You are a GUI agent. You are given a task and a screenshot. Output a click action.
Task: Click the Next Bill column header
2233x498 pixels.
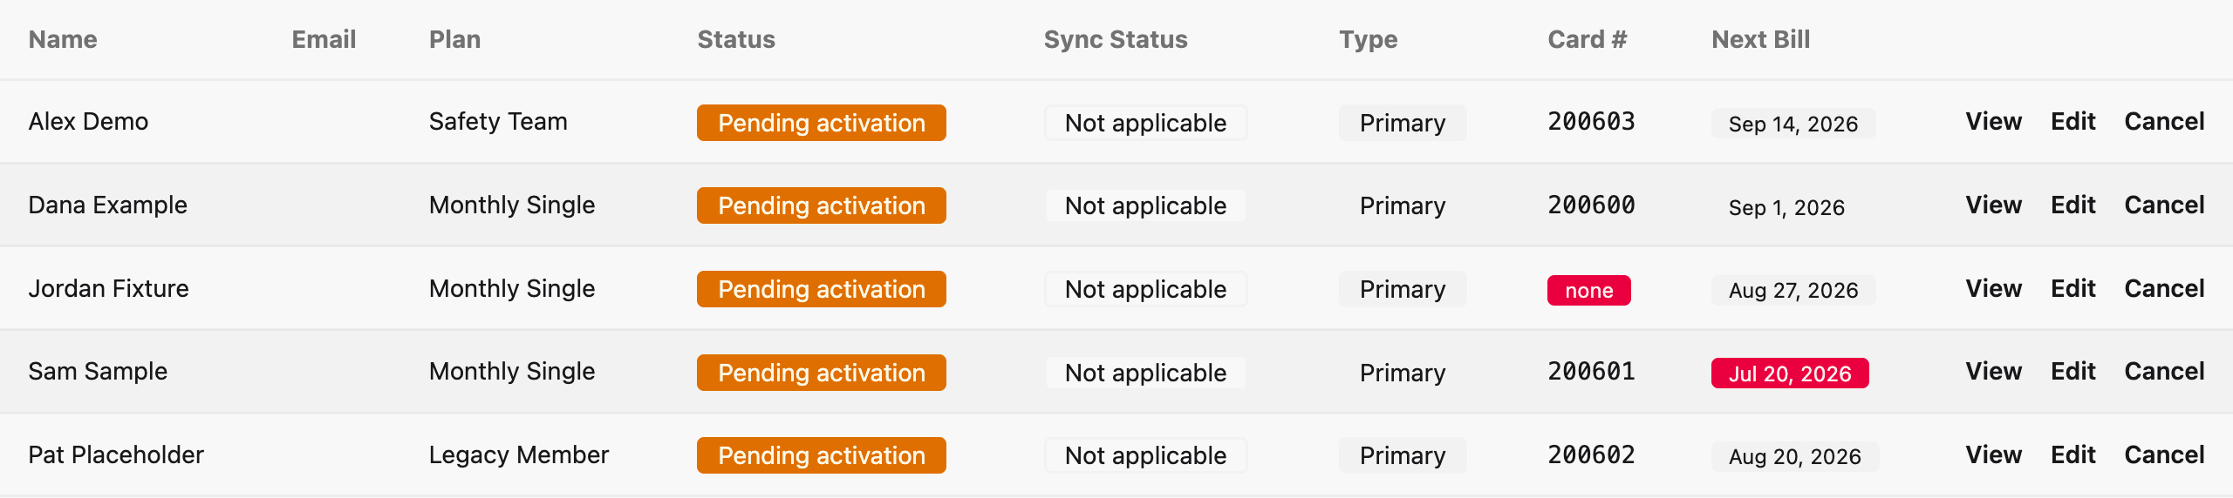[1761, 40]
